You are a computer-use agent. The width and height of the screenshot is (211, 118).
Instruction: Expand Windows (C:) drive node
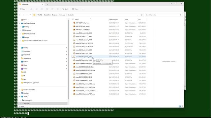[20, 100]
